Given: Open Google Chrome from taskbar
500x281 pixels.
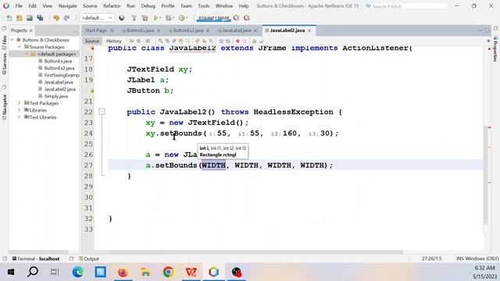Looking at the screenshot, I should [x=169, y=272].
